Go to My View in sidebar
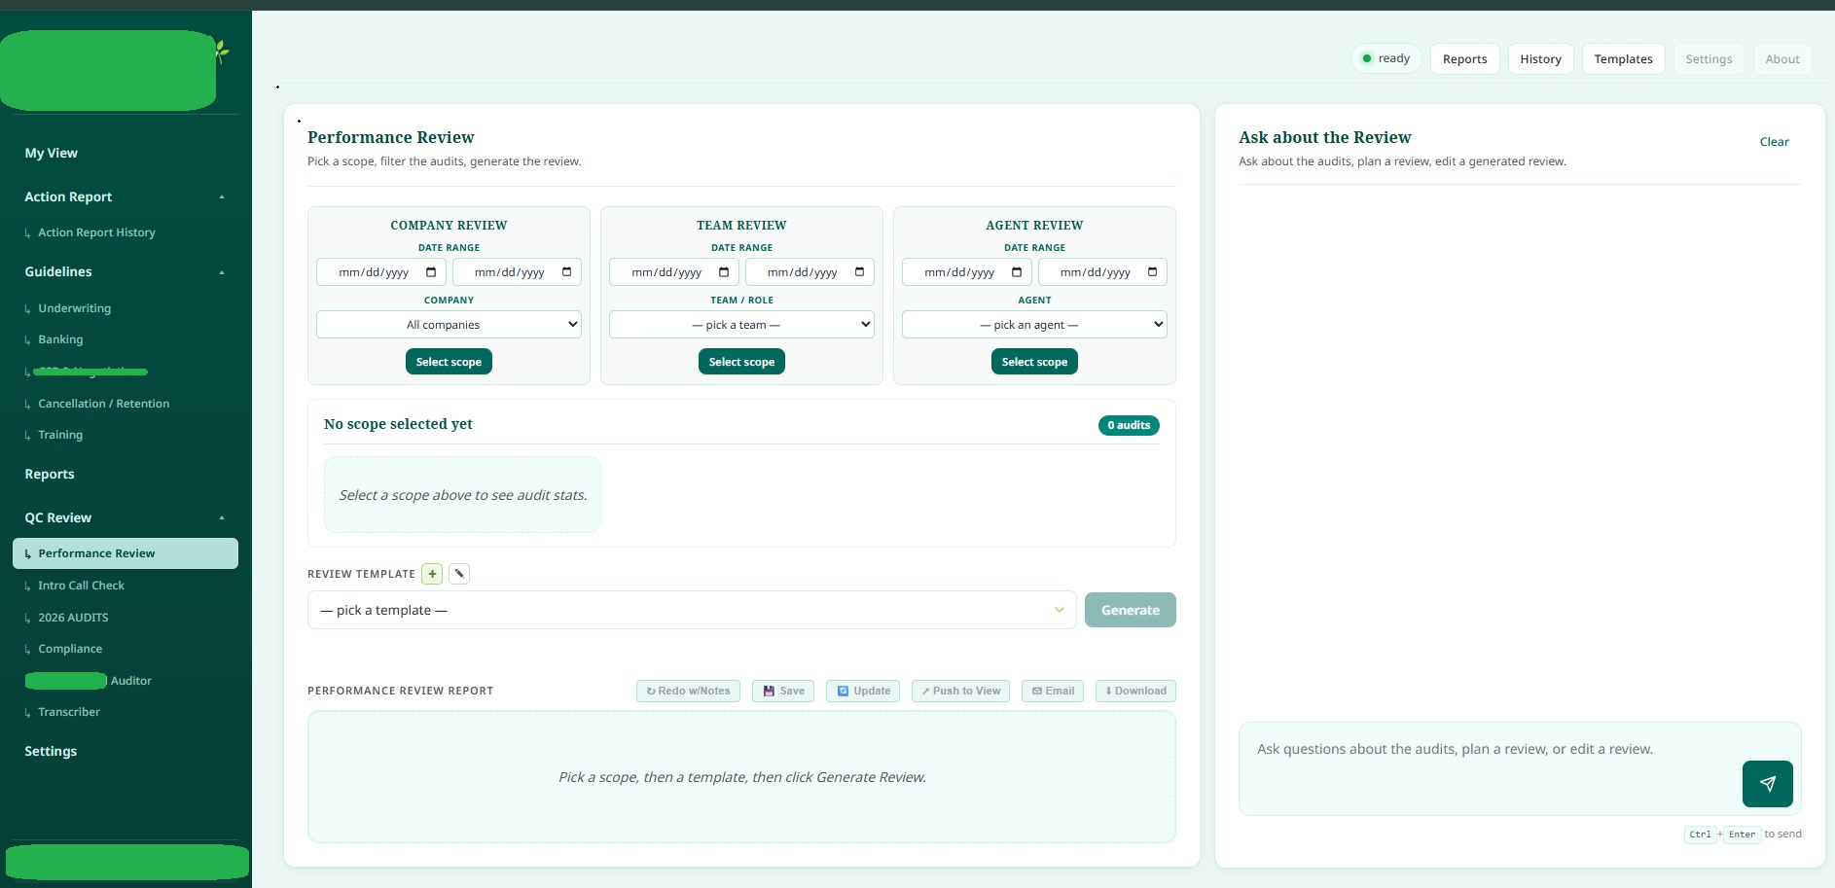 tap(52, 153)
